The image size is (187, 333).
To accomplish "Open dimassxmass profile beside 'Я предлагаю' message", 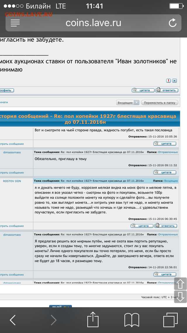I will coord(12,235).
